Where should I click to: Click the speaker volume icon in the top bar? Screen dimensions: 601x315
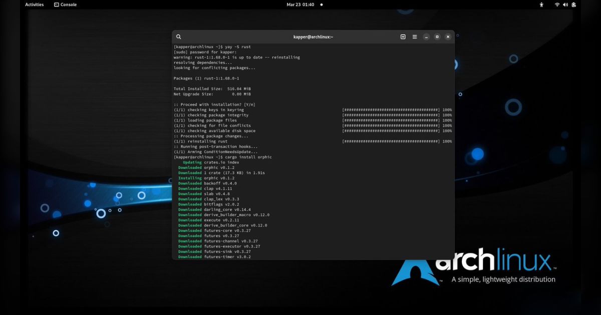click(x=565, y=4)
